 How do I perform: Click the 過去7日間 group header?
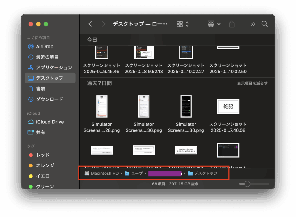coord(99,83)
